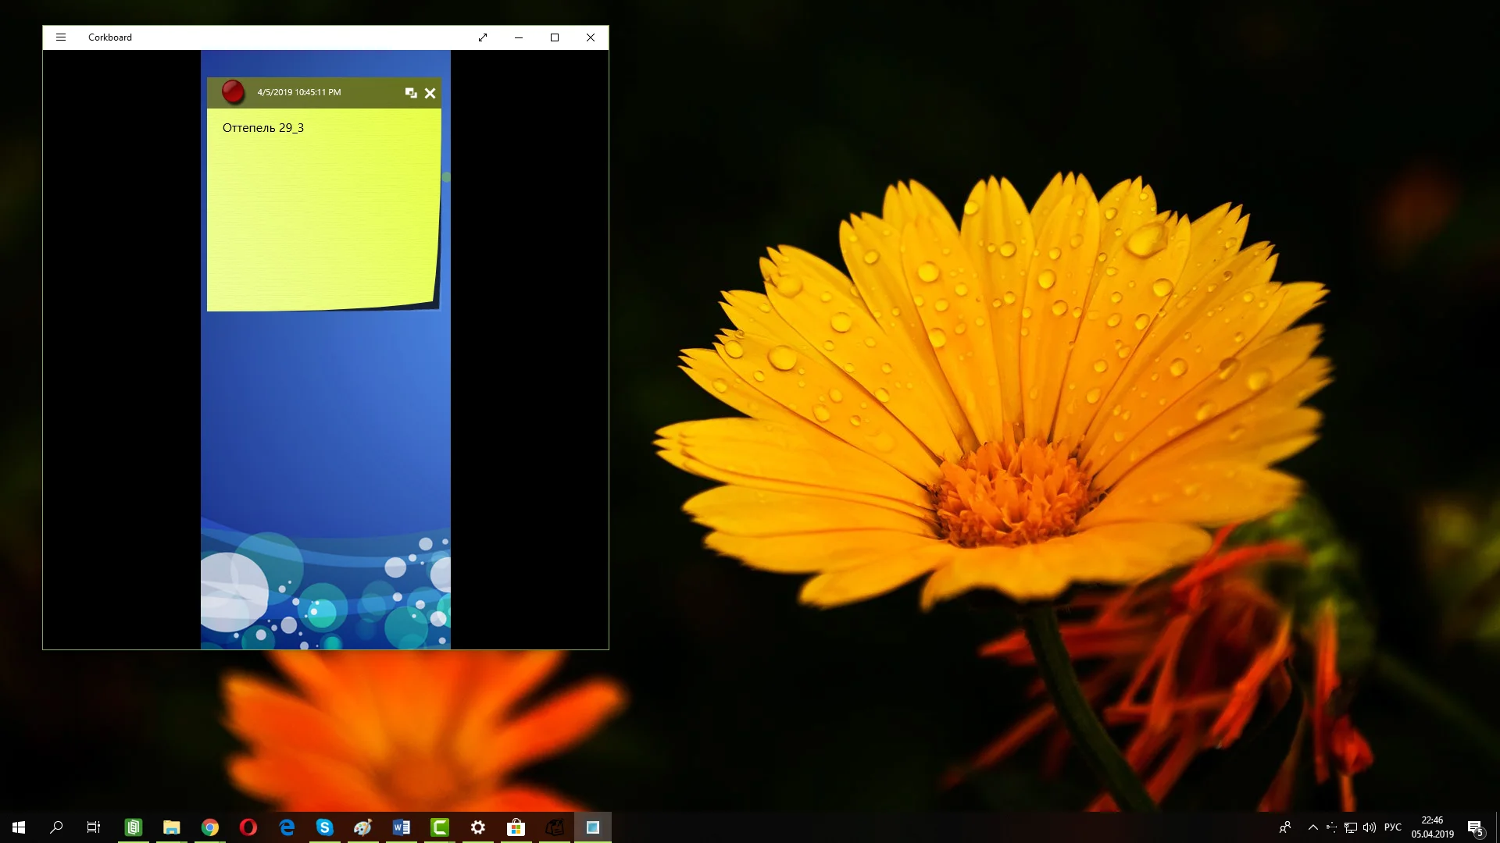This screenshot has width=1500, height=843.
Task: Open Microsoft Store from the taskbar
Action: (516, 827)
